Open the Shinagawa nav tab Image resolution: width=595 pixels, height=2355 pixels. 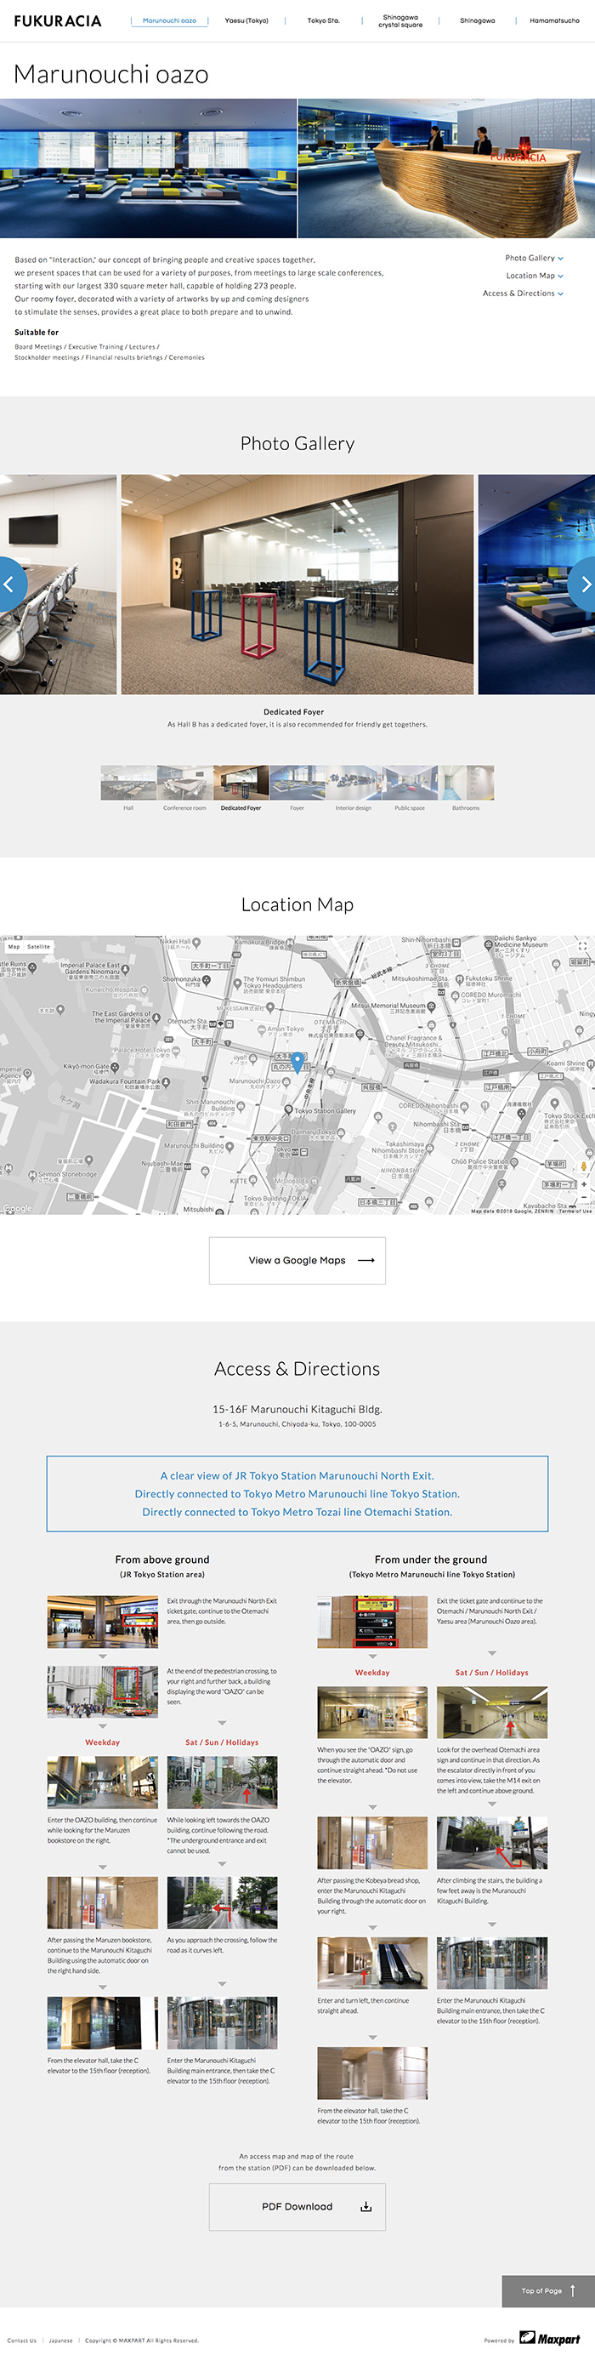[477, 20]
